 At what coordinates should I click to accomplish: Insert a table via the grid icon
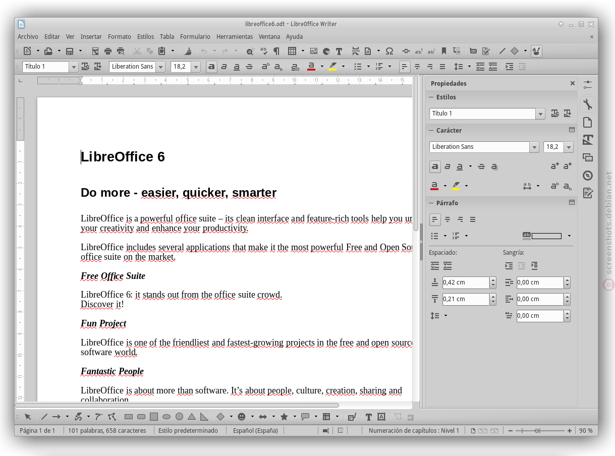coord(292,51)
